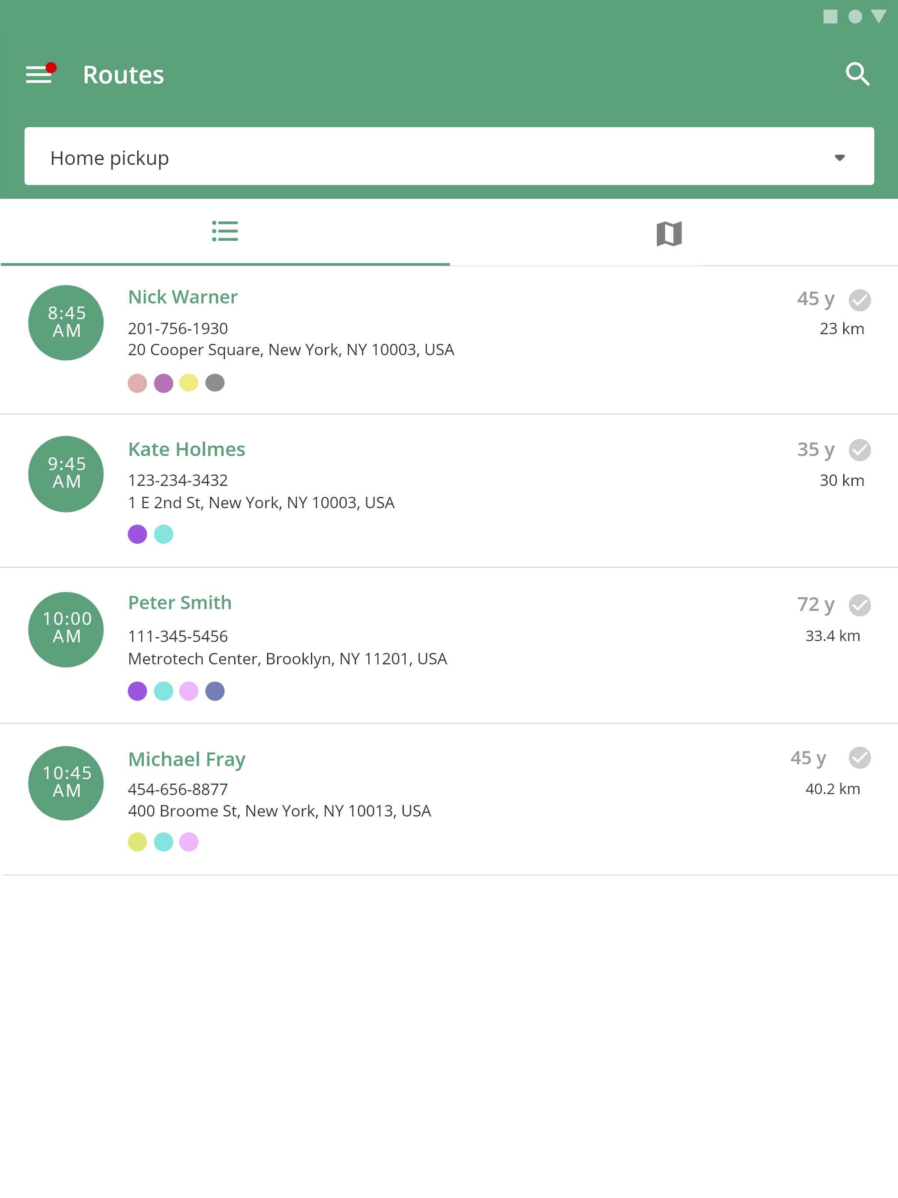Screen dimensions: 898x1198
Task: Switch to the list view tab
Action: 225,232
